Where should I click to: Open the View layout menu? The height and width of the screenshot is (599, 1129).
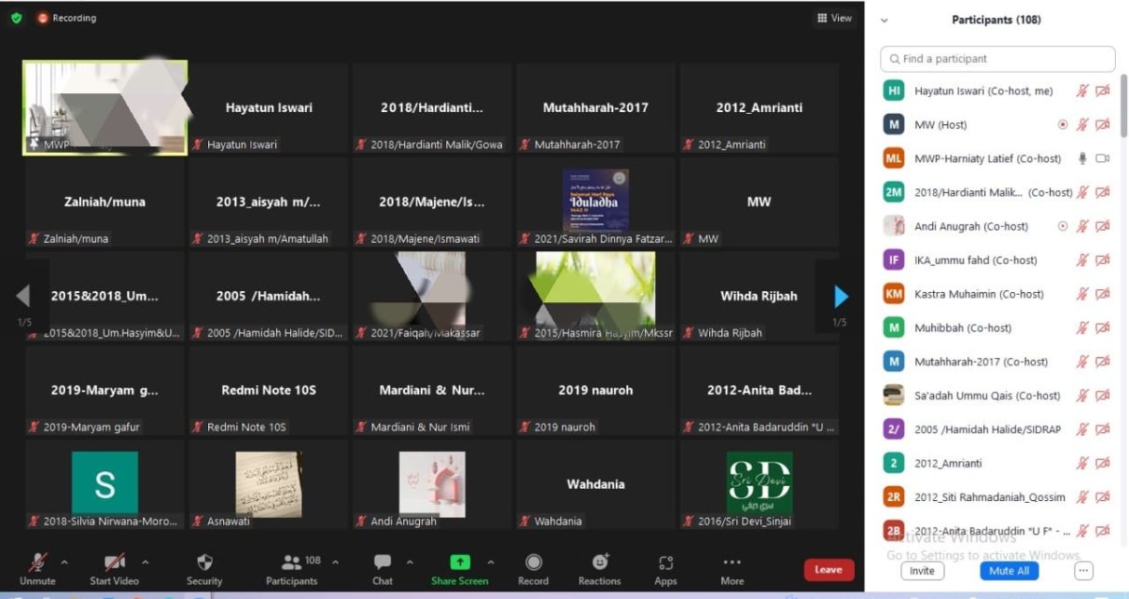(834, 18)
